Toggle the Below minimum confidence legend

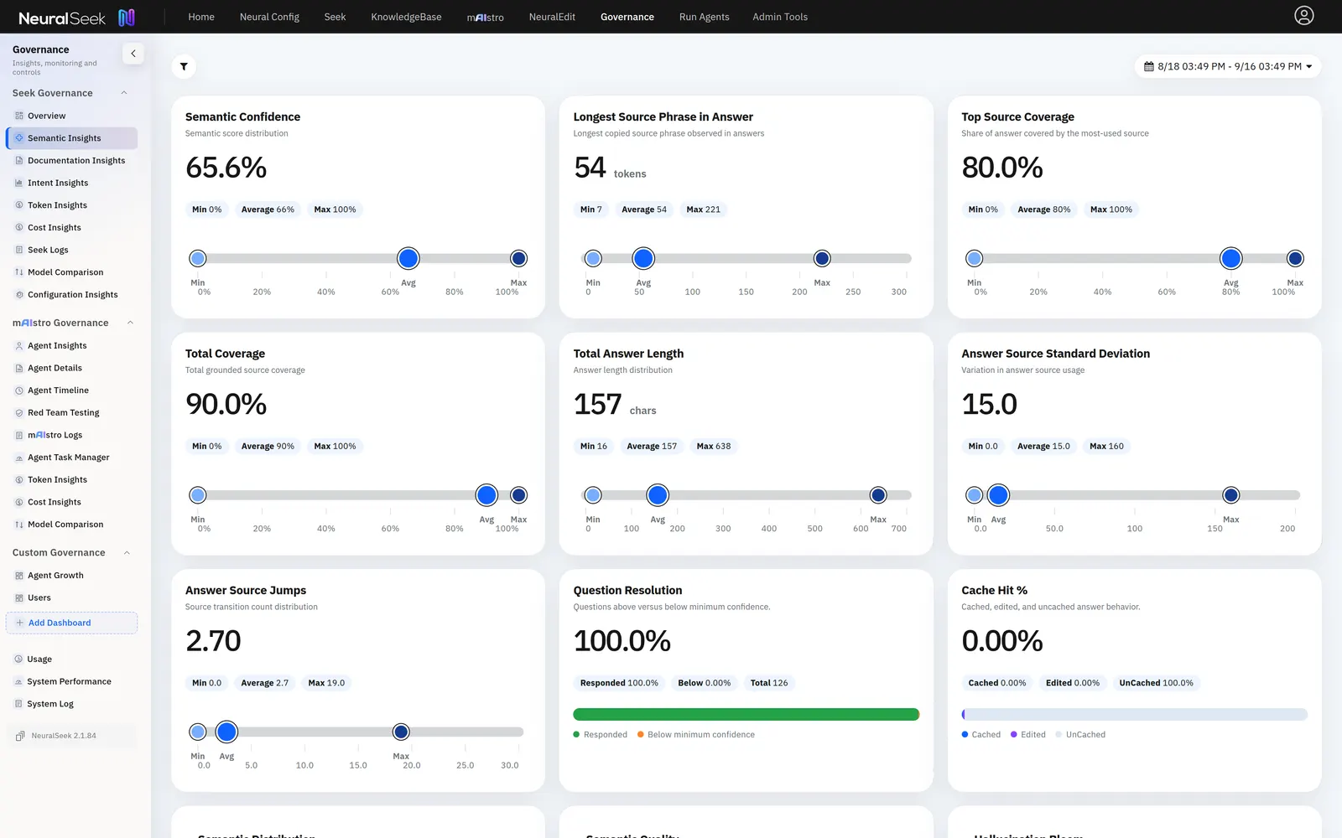tap(695, 735)
